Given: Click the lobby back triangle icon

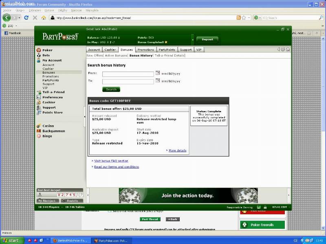Looking at the screenshot, I should point(278,49).
